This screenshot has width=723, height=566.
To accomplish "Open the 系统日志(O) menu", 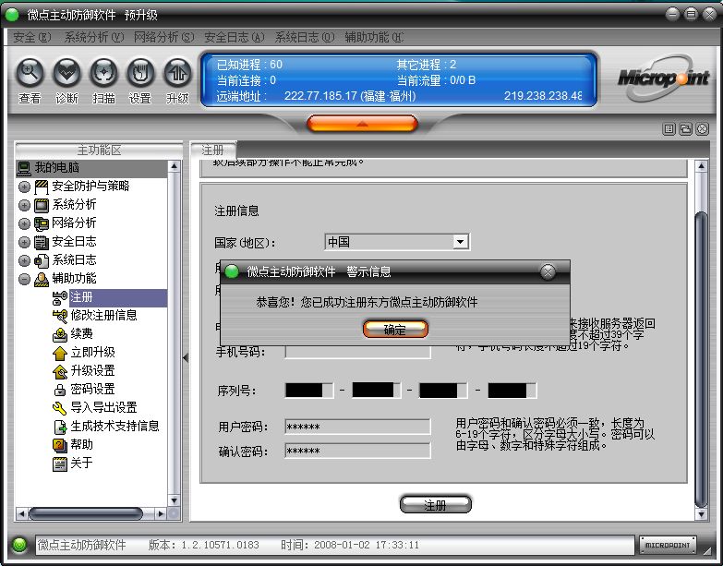I will click(305, 37).
